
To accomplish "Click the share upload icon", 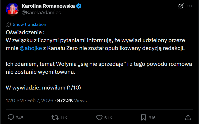I will pos(188,117).
